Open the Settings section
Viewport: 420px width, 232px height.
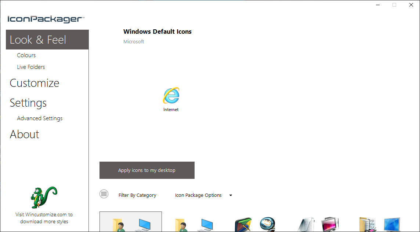point(28,103)
